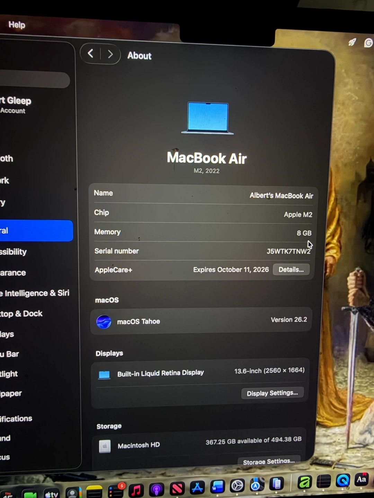Click the MacBook Air laptop image
374x498 pixels.
tap(207, 118)
